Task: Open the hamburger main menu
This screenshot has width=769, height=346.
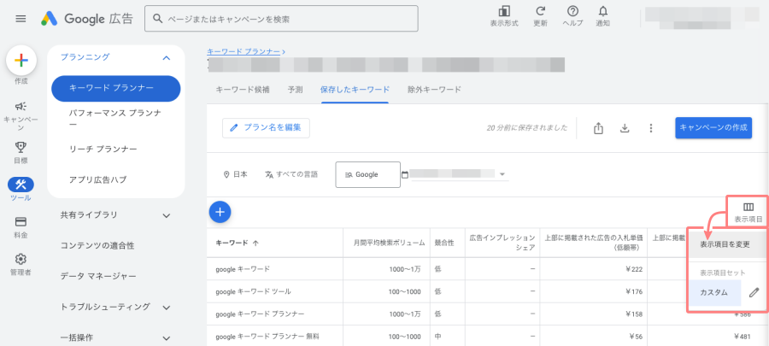Action: click(21, 19)
